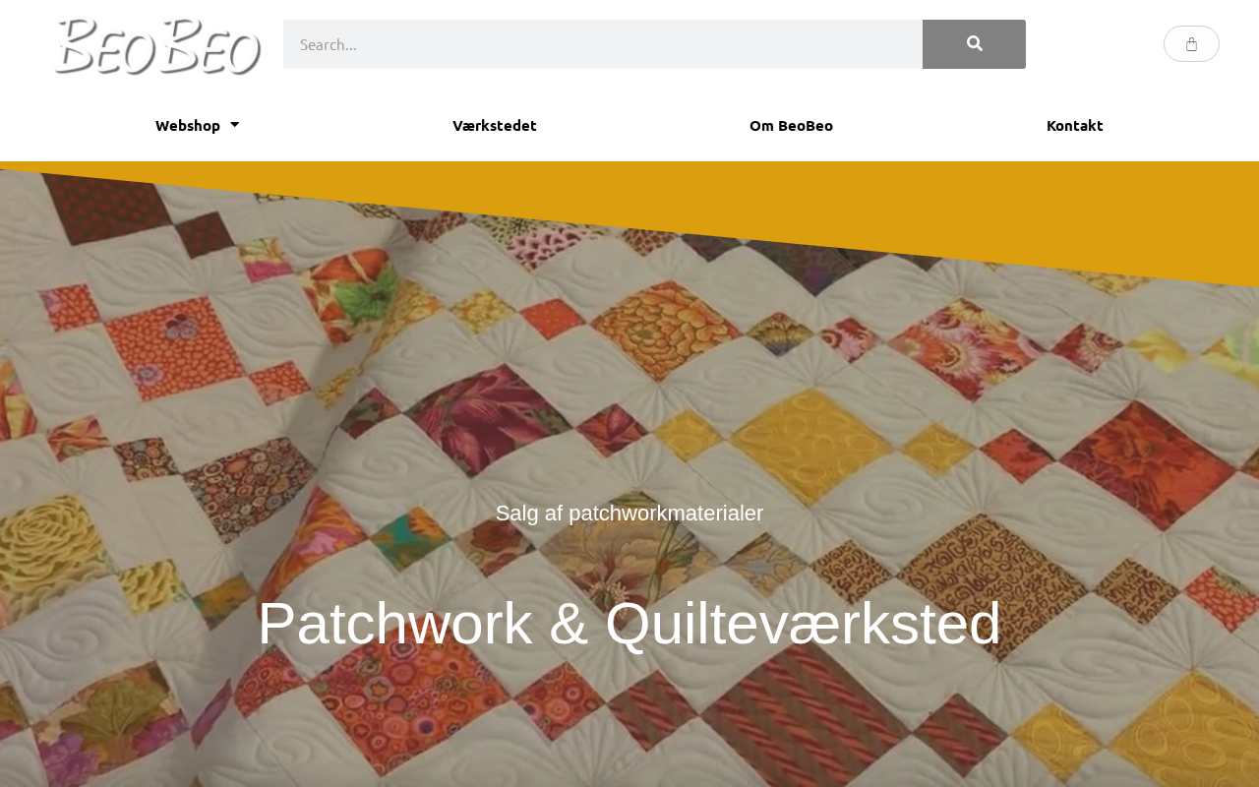This screenshot has width=1259, height=787.
Task: Open the Om BeoBeo page
Action: [791, 125]
